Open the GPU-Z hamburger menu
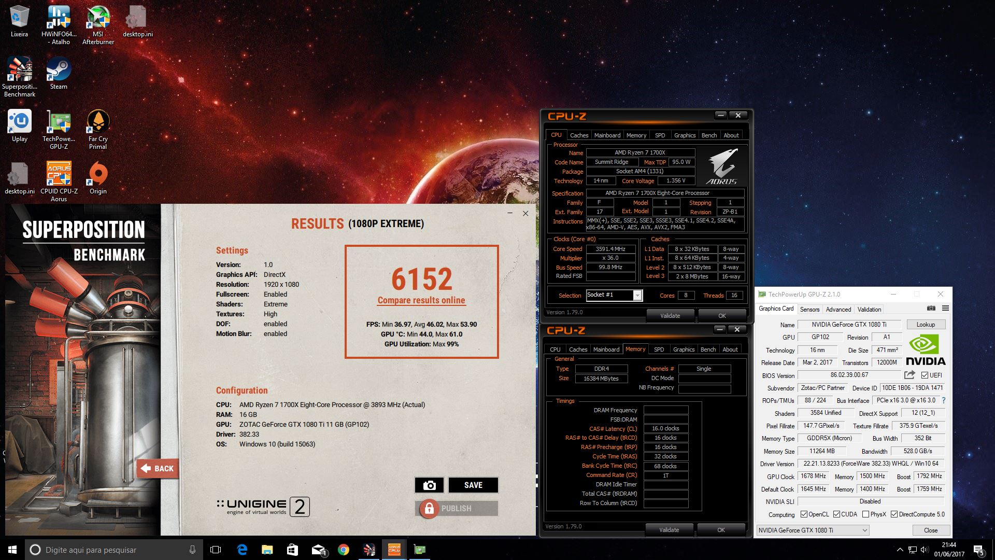This screenshot has height=560, width=995. [945, 309]
